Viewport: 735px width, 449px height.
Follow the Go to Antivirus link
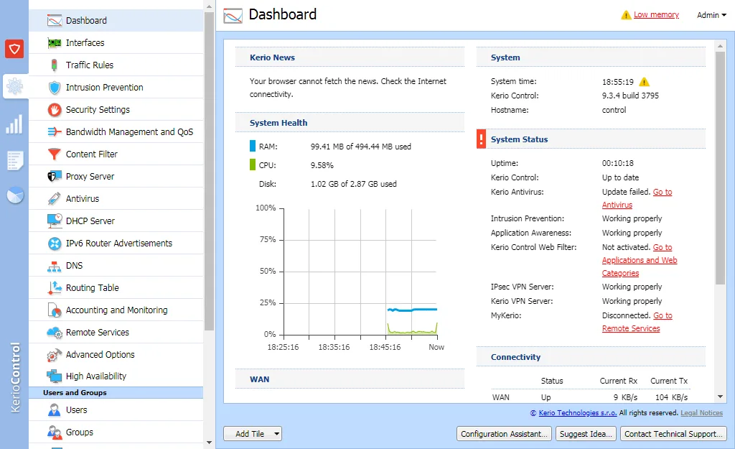[x=637, y=198]
